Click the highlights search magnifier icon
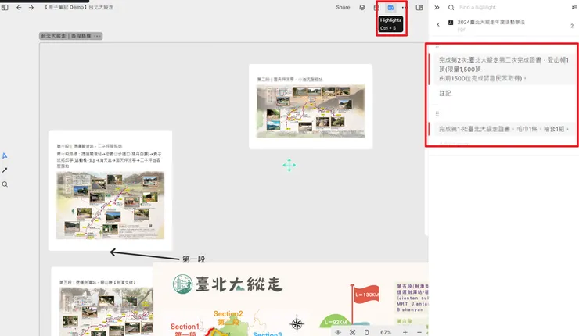This screenshot has height=336, width=579. (451, 7)
